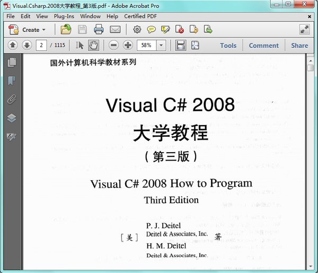Click 'Visual C# 2008 How to Program' text
This screenshot has height=273, width=318.
pos(171,183)
